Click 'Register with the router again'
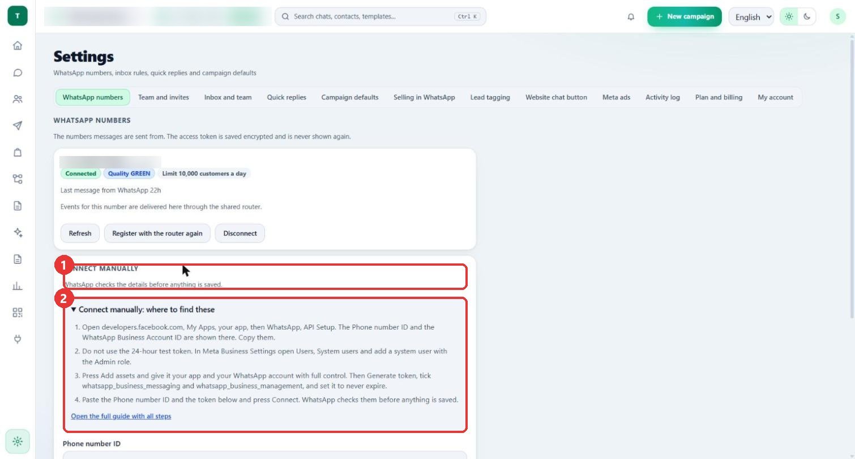This screenshot has height=459, width=855. 157,233
